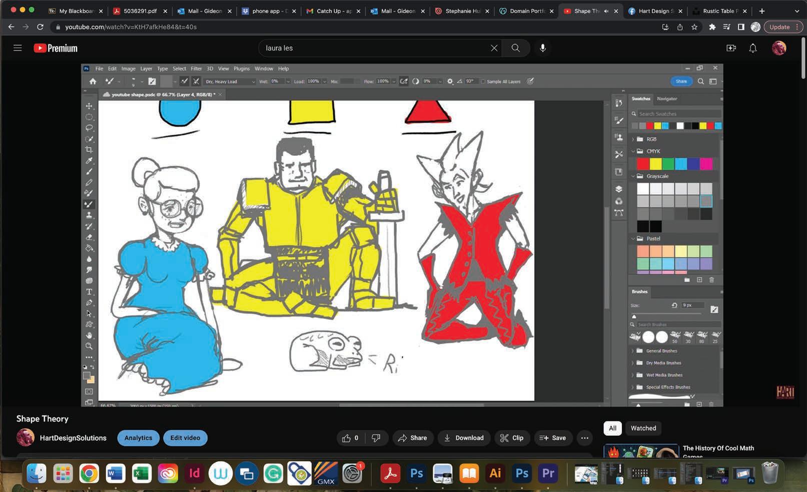Toggle Quick Mask mode

89,392
